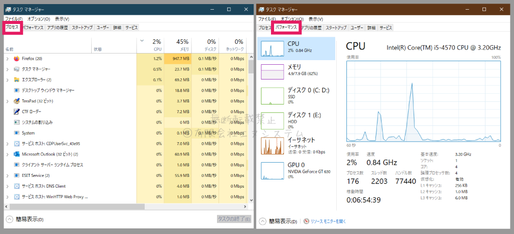The width and height of the screenshot is (514, 234).
Task: Click the process list vertical scrollbar thumb
Action: click(251, 67)
